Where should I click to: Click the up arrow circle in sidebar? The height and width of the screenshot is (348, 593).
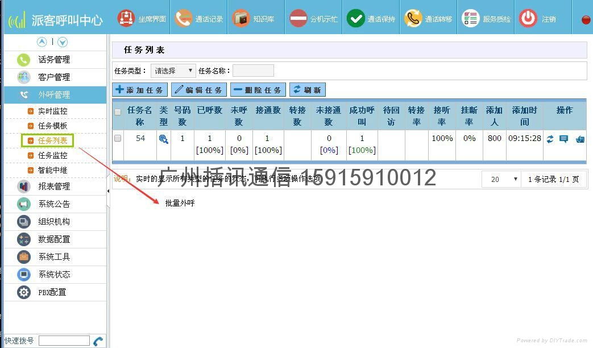tap(42, 42)
